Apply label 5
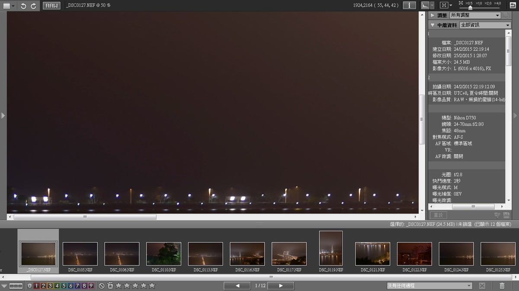Screen dimensions: 519x291 point(64,285)
